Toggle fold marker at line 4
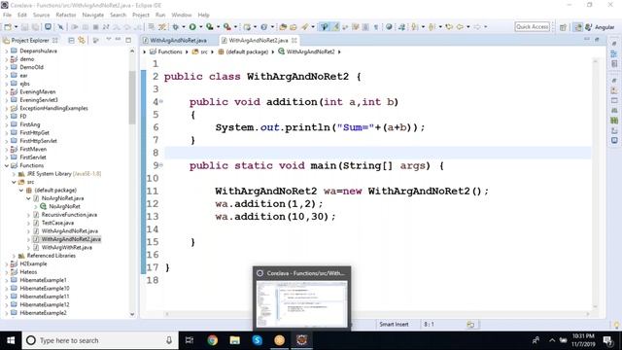The image size is (622, 350). (161, 101)
